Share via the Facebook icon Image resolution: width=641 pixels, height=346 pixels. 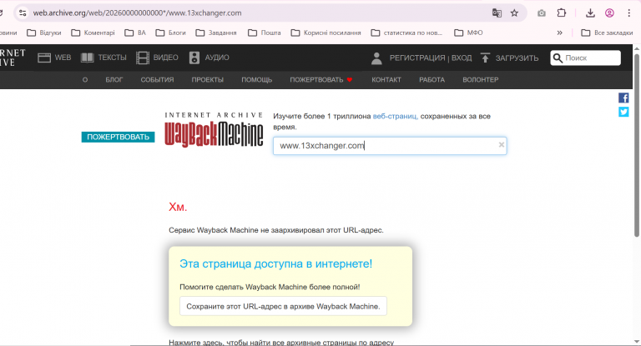coord(623,98)
